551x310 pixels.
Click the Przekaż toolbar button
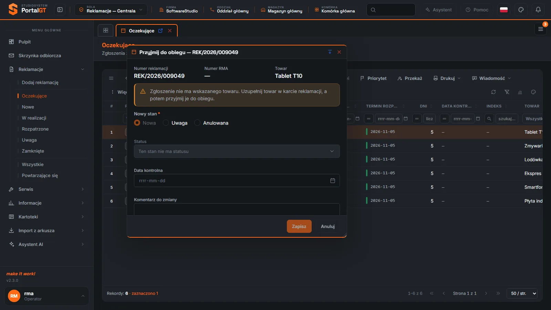click(410, 78)
